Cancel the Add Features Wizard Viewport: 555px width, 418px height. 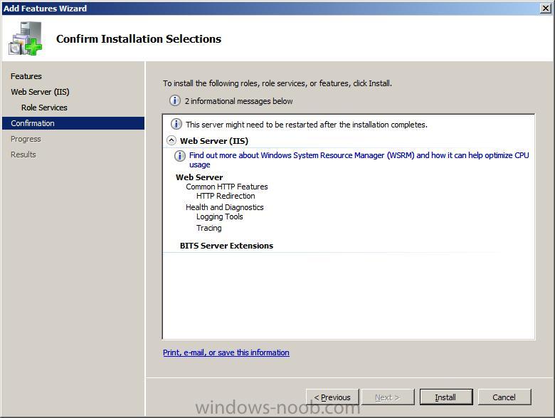504,397
